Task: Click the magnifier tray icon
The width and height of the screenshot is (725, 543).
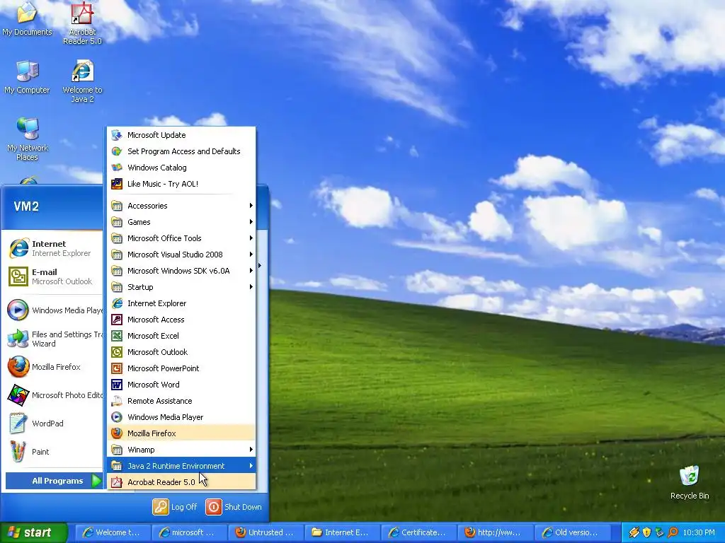Action: (x=673, y=532)
